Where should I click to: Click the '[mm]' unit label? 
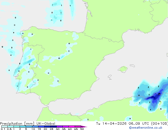[29, 124]
